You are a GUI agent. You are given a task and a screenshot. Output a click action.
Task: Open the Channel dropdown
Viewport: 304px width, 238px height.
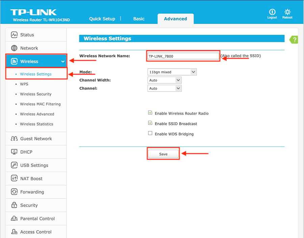(x=164, y=88)
